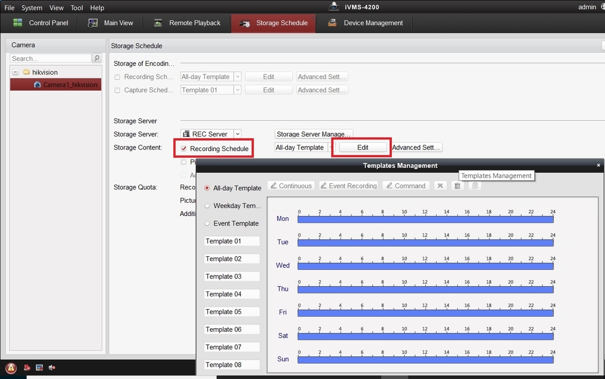Enable Recording Schedule checkbox under Storage of Encoding
Image resolution: width=605 pixels, height=379 pixels.
(117, 77)
